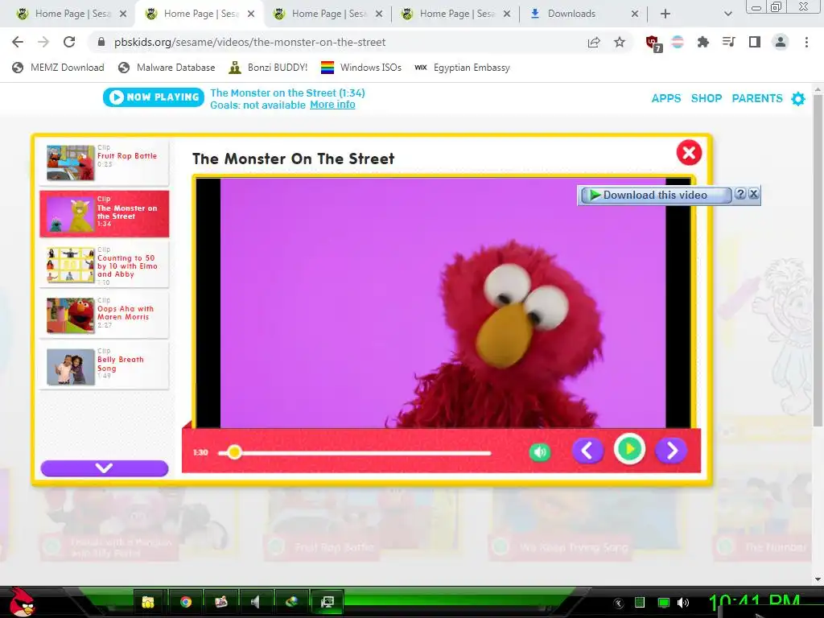Open the striped flag extension icon

tap(678, 42)
